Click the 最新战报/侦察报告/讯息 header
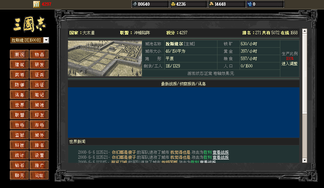 (184, 84)
